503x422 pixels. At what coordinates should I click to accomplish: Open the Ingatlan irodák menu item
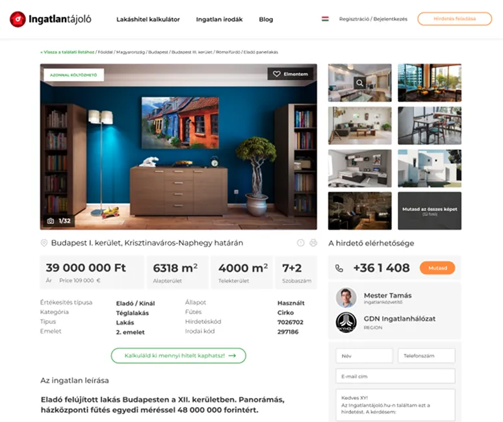point(219,19)
